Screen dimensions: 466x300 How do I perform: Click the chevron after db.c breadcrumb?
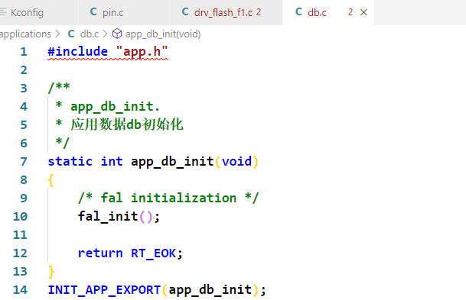pyautogui.click(x=105, y=34)
